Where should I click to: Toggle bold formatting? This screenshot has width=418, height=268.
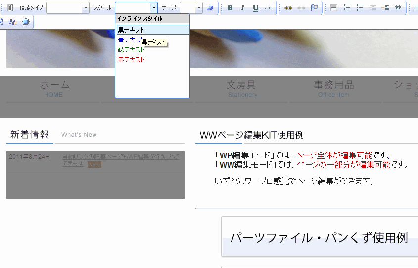click(230, 8)
